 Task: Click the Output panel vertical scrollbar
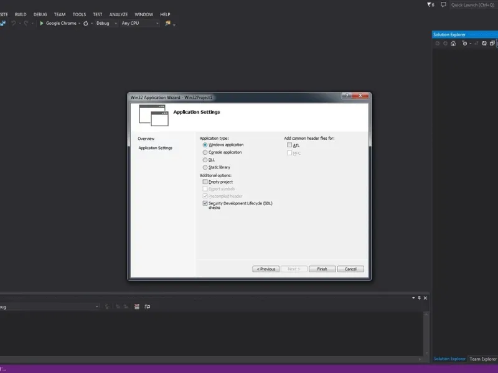coord(426,334)
